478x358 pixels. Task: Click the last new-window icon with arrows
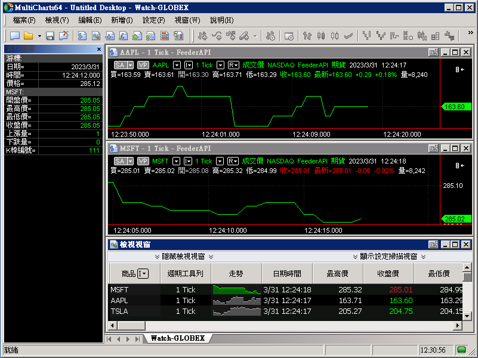(x=178, y=36)
